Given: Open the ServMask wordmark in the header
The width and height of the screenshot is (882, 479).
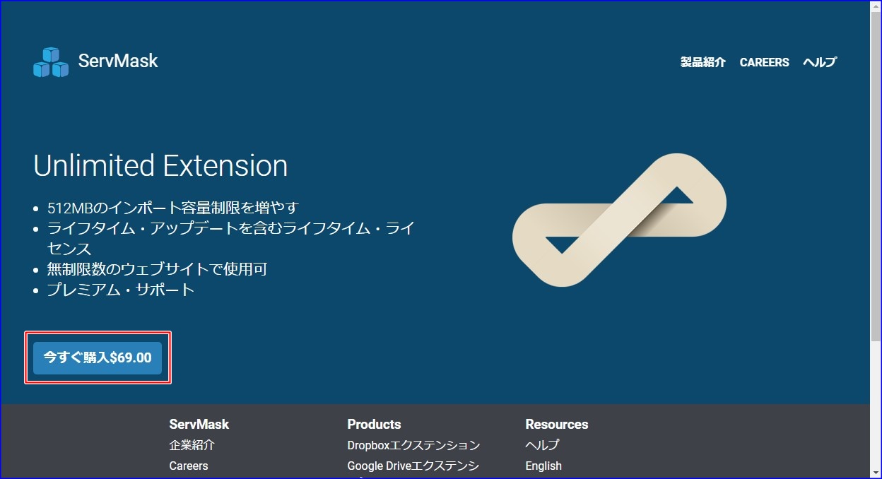Looking at the screenshot, I should [118, 61].
